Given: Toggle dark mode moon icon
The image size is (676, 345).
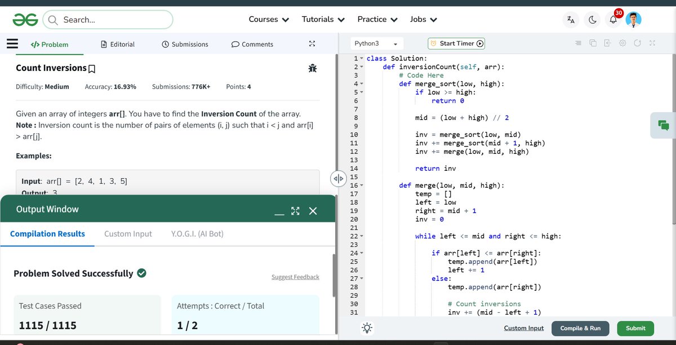Looking at the screenshot, I should [x=593, y=20].
